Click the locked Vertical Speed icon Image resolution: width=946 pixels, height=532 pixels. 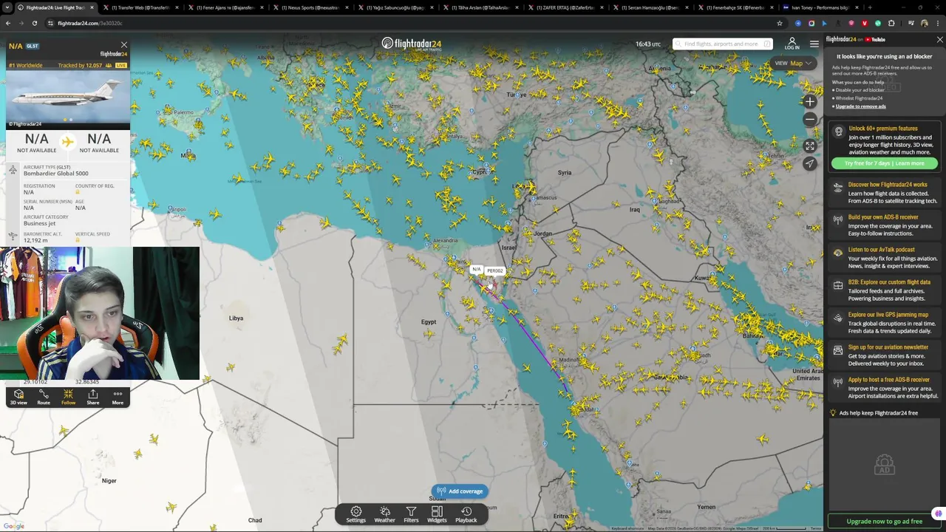click(x=78, y=240)
